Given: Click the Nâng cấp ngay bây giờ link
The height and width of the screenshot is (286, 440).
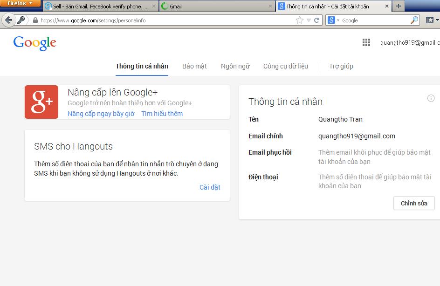Looking at the screenshot, I should tap(101, 114).
